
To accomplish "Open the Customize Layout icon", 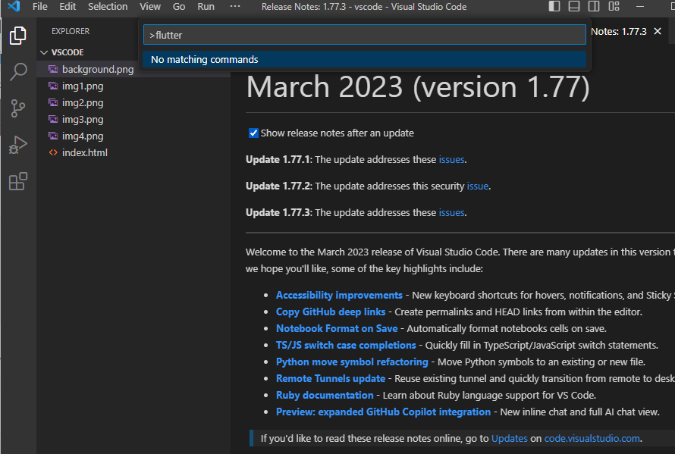I will [x=614, y=7].
